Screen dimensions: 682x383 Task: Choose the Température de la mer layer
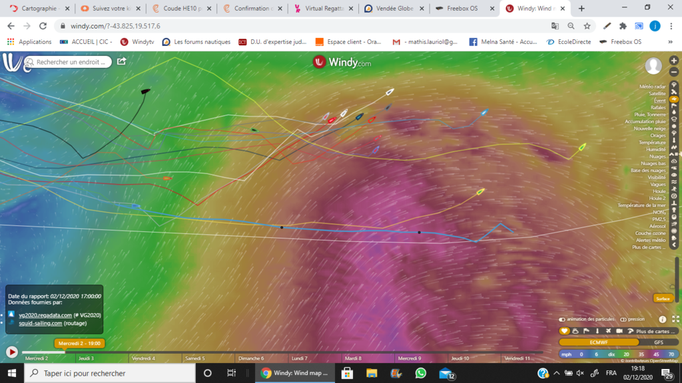pos(641,205)
